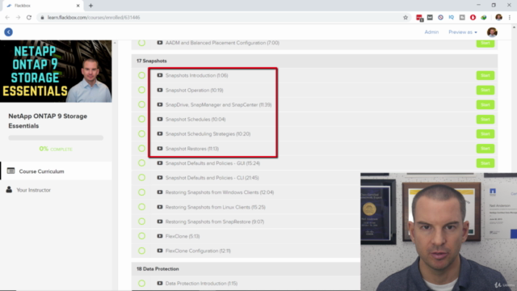Toggle completion circle for SnapDrive, SnapManager lesson
Screen dimensions: 517x291
click(x=142, y=104)
